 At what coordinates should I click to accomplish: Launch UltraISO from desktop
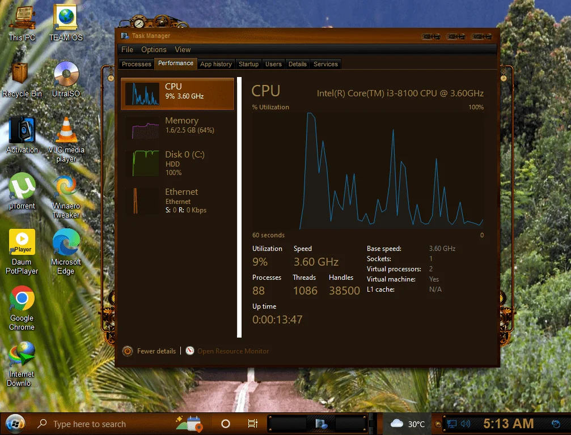(x=66, y=79)
